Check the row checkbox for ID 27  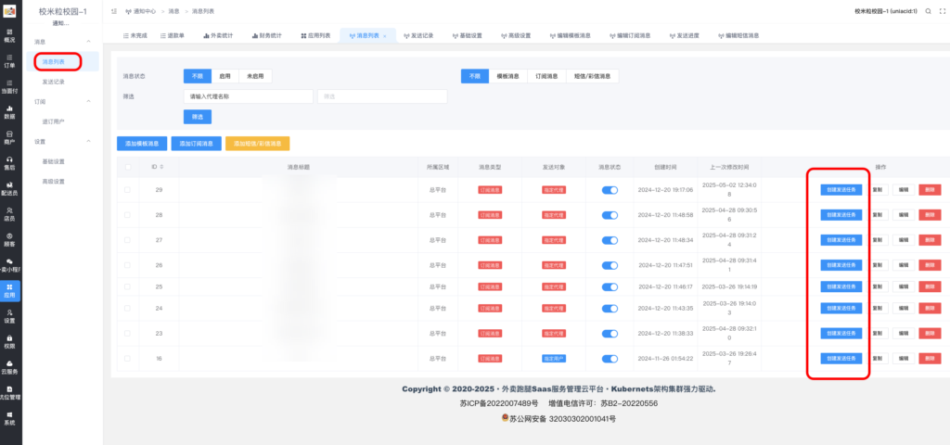tap(127, 240)
